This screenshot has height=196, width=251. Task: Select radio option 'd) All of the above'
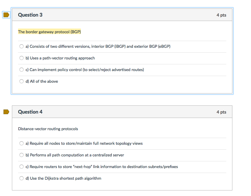[22, 81]
